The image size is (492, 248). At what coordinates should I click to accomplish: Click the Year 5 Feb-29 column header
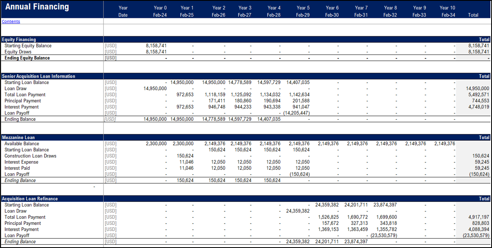tap(303, 11)
